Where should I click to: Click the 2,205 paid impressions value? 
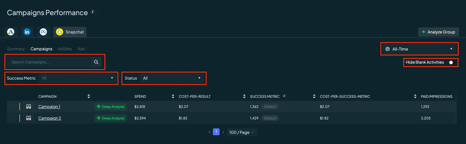[426, 118]
